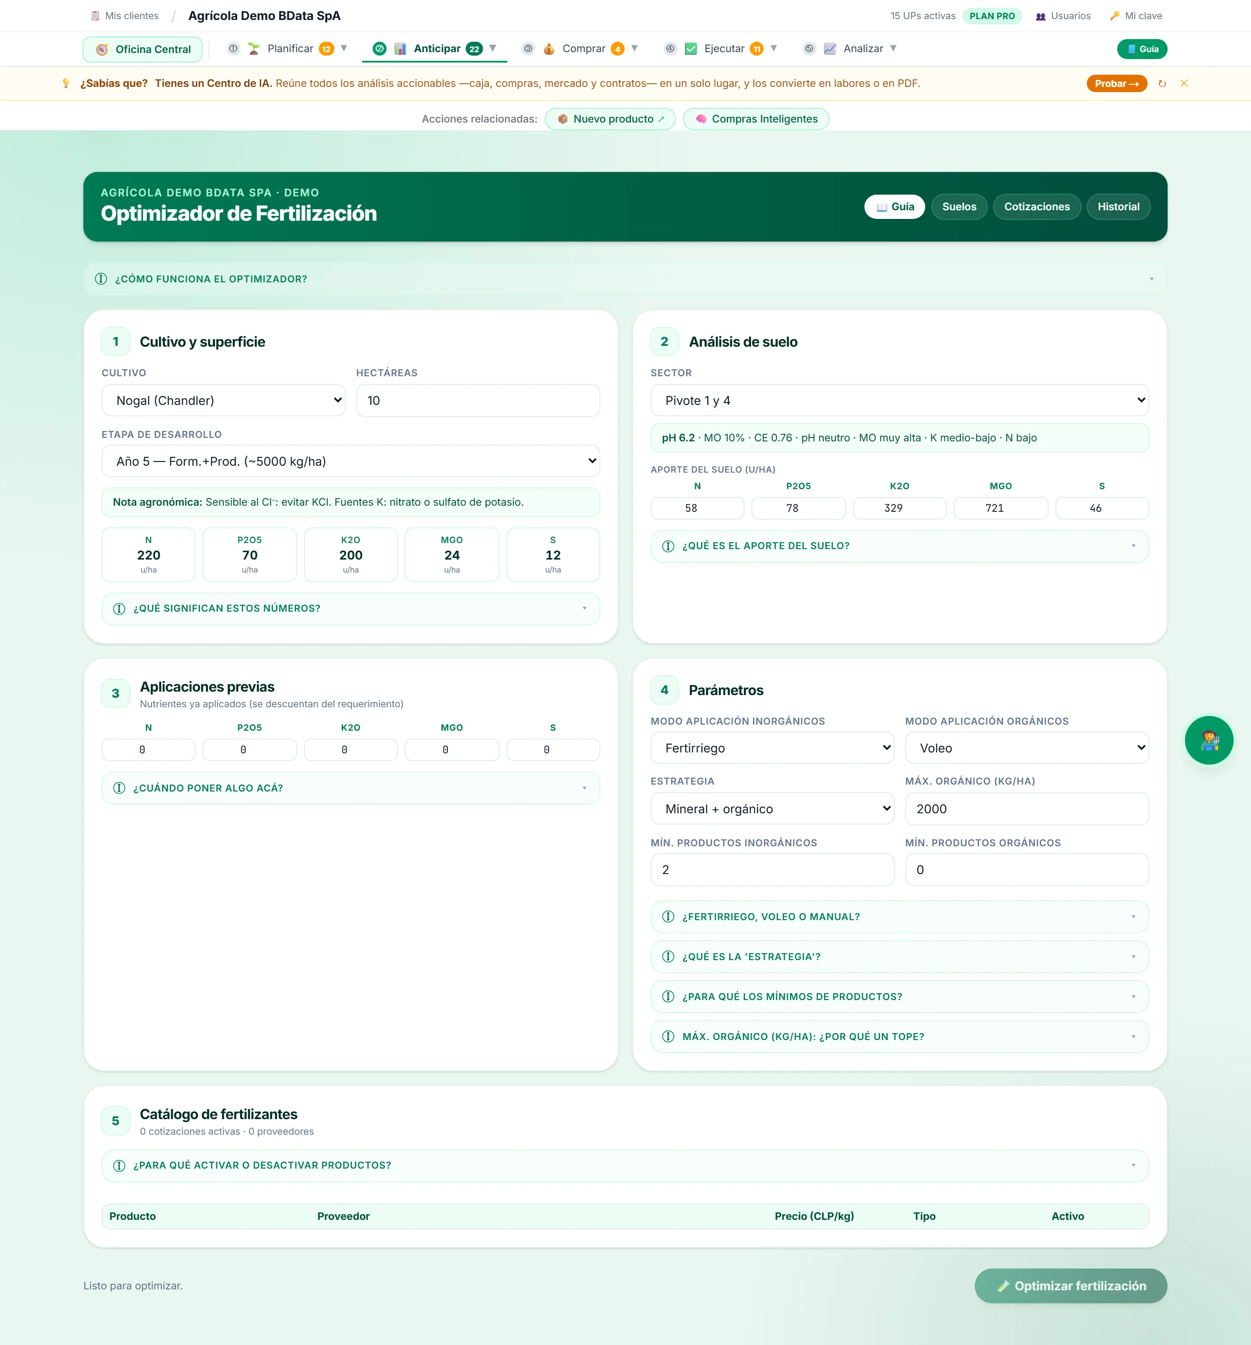The width and height of the screenshot is (1251, 1345).
Task: Click the Precio (CLP/kg) column header
Action: [x=814, y=1216]
